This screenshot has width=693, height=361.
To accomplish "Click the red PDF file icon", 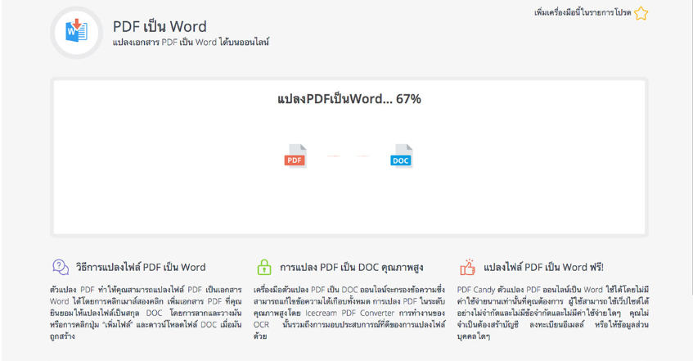I will click(x=295, y=156).
